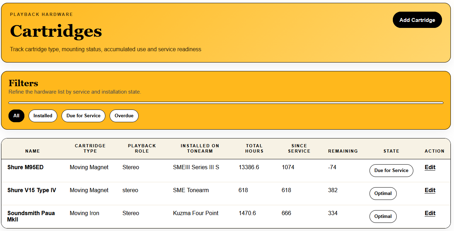Screen dimensions: 454x231
Task: Click the Filters section heading
Action: [23, 83]
